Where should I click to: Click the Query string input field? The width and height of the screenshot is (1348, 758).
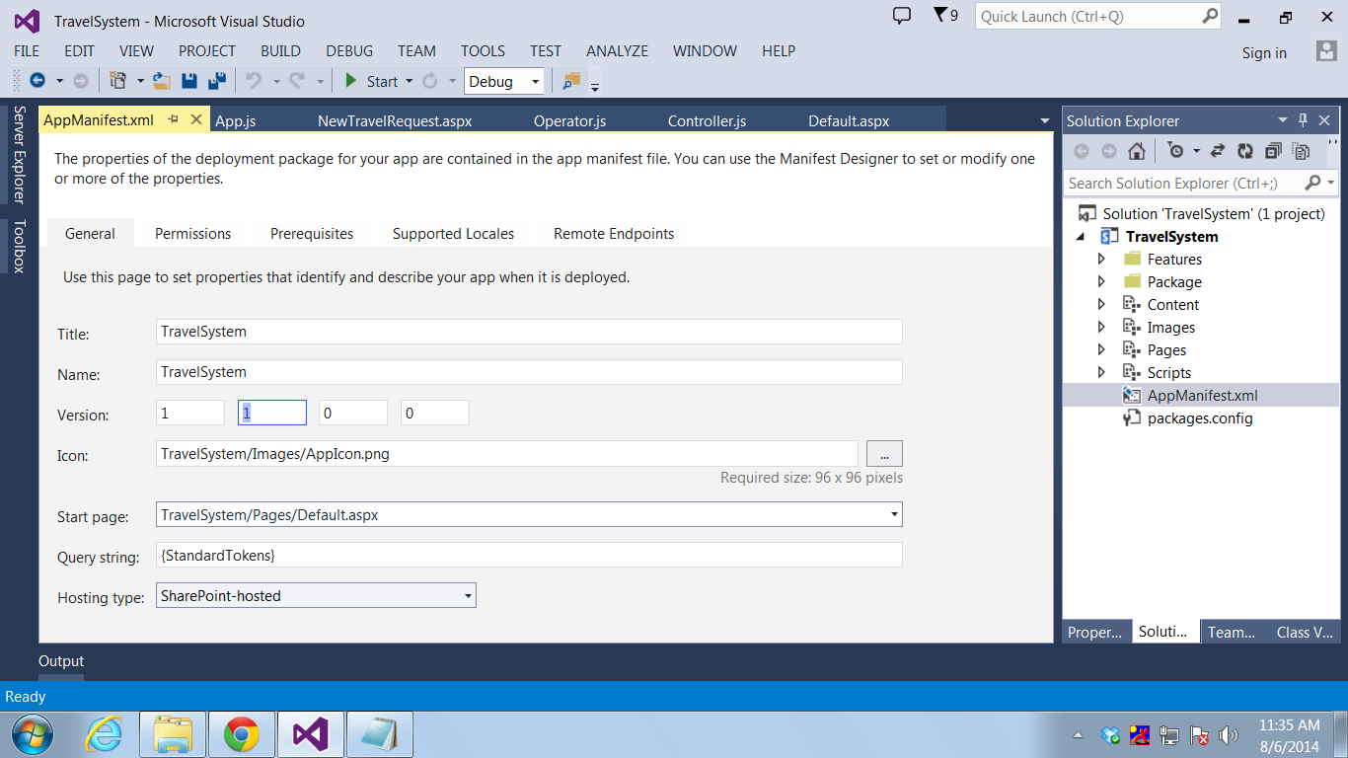529,556
